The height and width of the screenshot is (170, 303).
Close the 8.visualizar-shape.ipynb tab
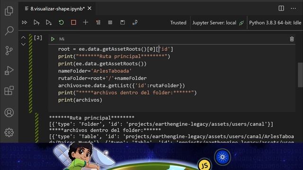[89, 8]
